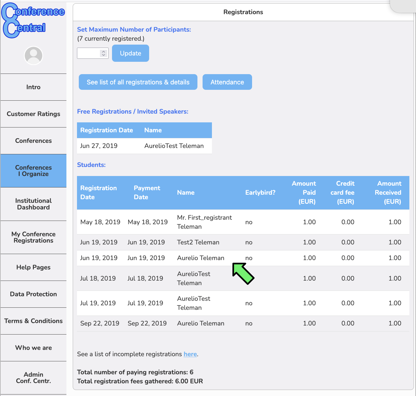The width and height of the screenshot is (416, 396).
Task: Click the Registrations panel title
Action: tap(243, 12)
